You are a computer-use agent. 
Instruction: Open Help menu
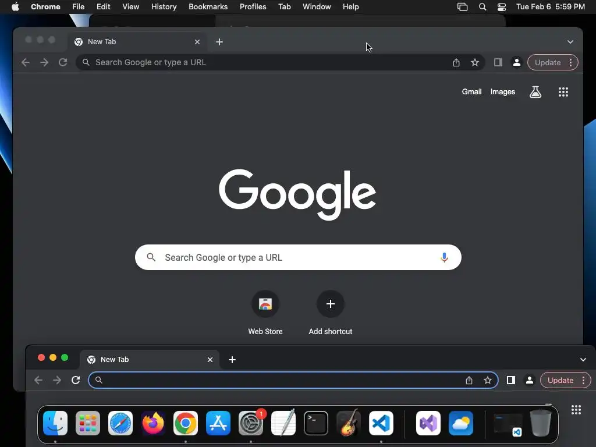coord(350,7)
